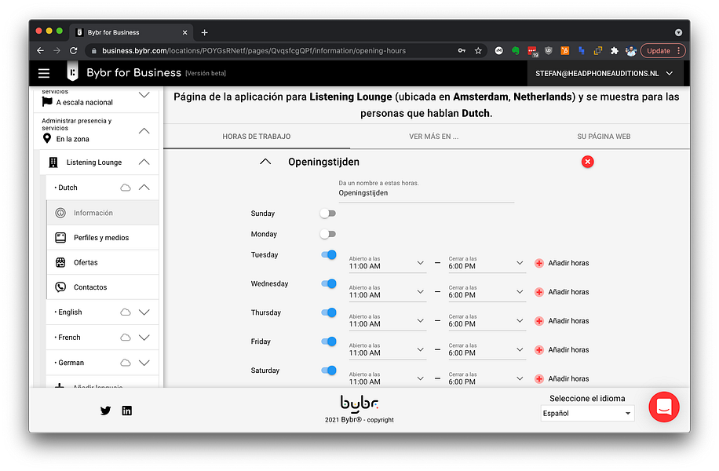Viewport: 719px width, 471px height.
Task: Enable Monday opening hours
Action: 328,234
